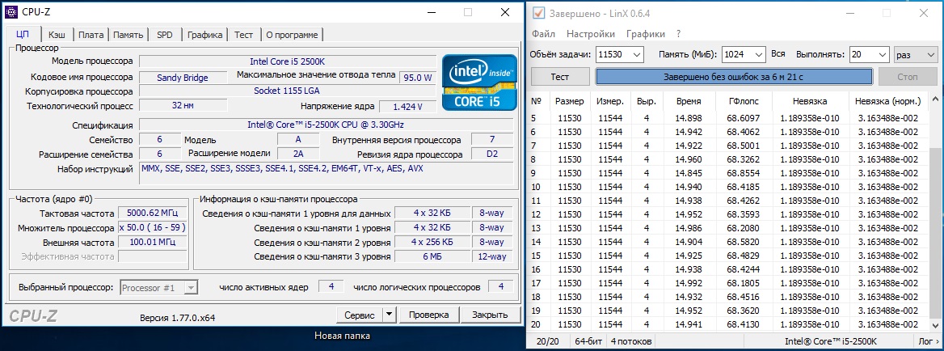The height and width of the screenshot is (351, 944).
Task: Click the 68.6097 GFlops value in row 5
Action: 743,118
